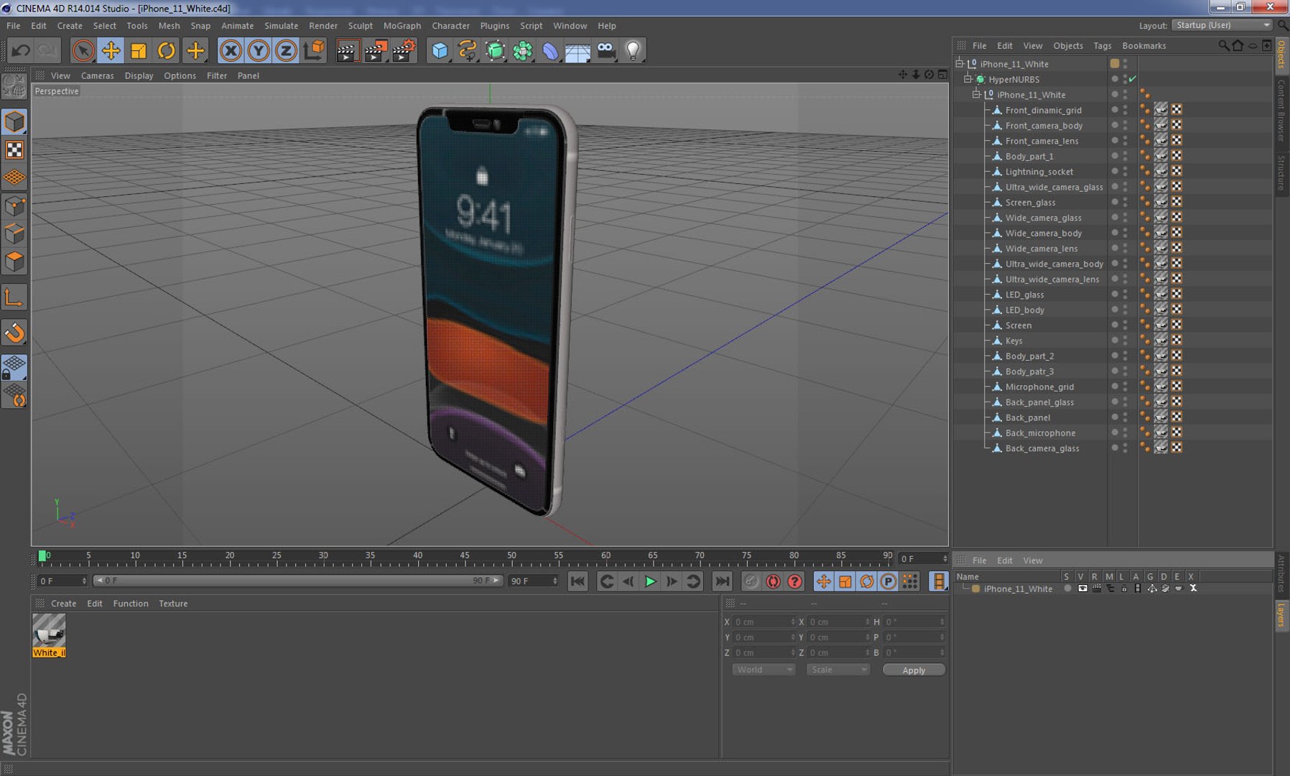The width and height of the screenshot is (1290, 776).
Task: Open the Sculpt menu
Action: (361, 25)
